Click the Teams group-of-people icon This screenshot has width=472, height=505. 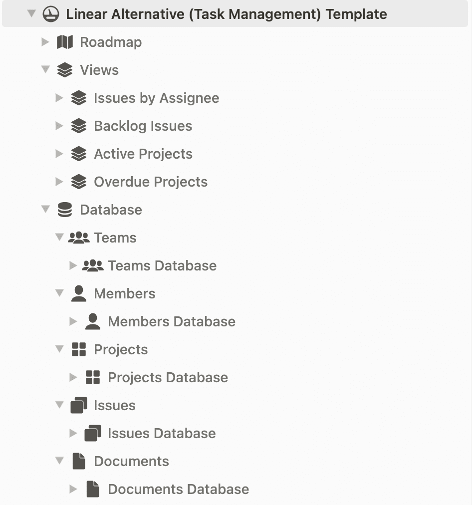click(x=78, y=238)
